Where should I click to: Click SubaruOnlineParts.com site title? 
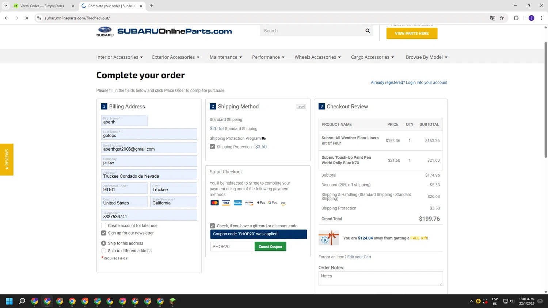coord(175,31)
